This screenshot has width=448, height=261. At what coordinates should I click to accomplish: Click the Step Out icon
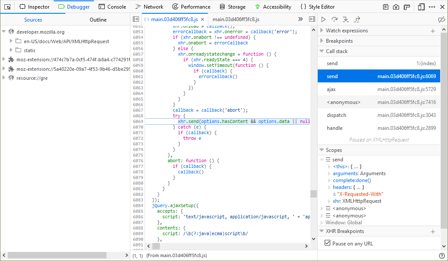click(x=357, y=19)
